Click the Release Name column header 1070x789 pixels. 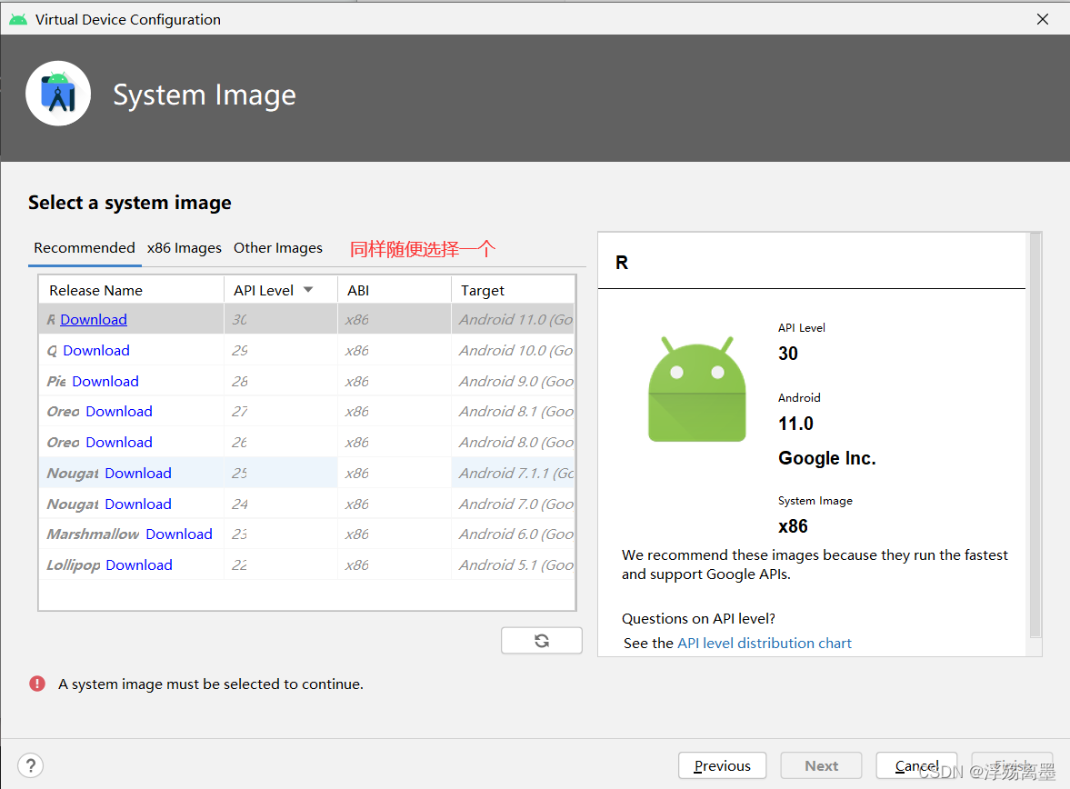coord(132,290)
